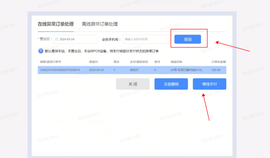Click the 交易撤销 button
Image resolution: width=270 pixels, height=158 pixels.
coord(171,84)
